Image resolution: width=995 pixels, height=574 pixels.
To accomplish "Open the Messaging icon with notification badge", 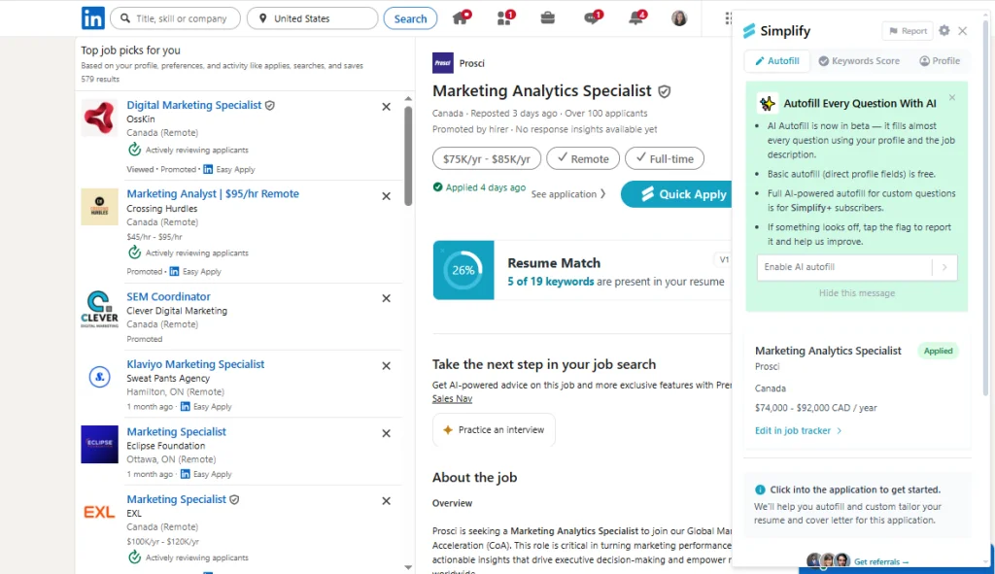I will click(x=590, y=17).
